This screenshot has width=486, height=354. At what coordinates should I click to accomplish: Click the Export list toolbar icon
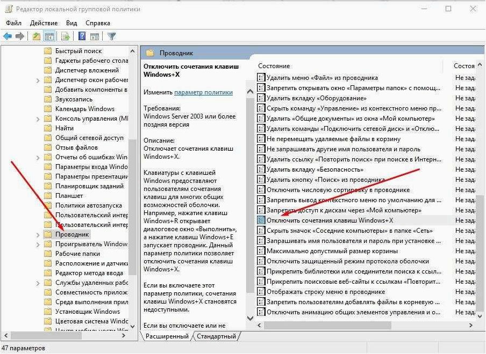click(x=66, y=36)
